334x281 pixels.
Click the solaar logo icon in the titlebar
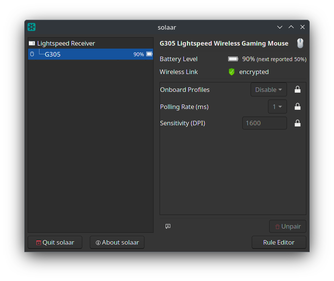(x=31, y=27)
